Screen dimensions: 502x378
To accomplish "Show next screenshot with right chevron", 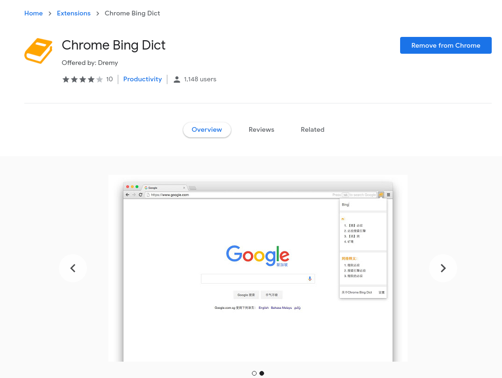I will click(x=443, y=268).
